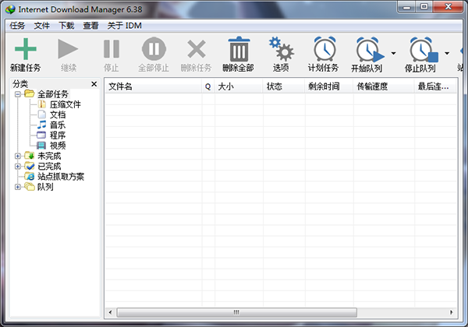Click the 停止队列 clock icon
The height and width of the screenshot is (327, 468).
pos(423,49)
